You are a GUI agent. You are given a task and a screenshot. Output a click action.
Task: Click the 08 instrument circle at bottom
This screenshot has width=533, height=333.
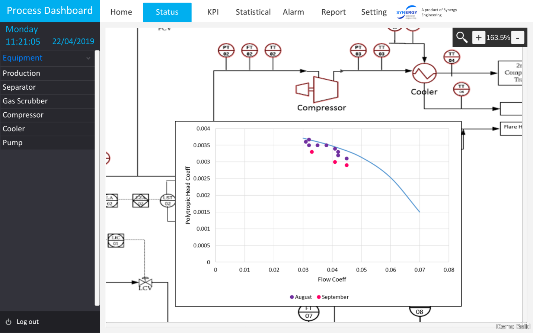click(419, 311)
